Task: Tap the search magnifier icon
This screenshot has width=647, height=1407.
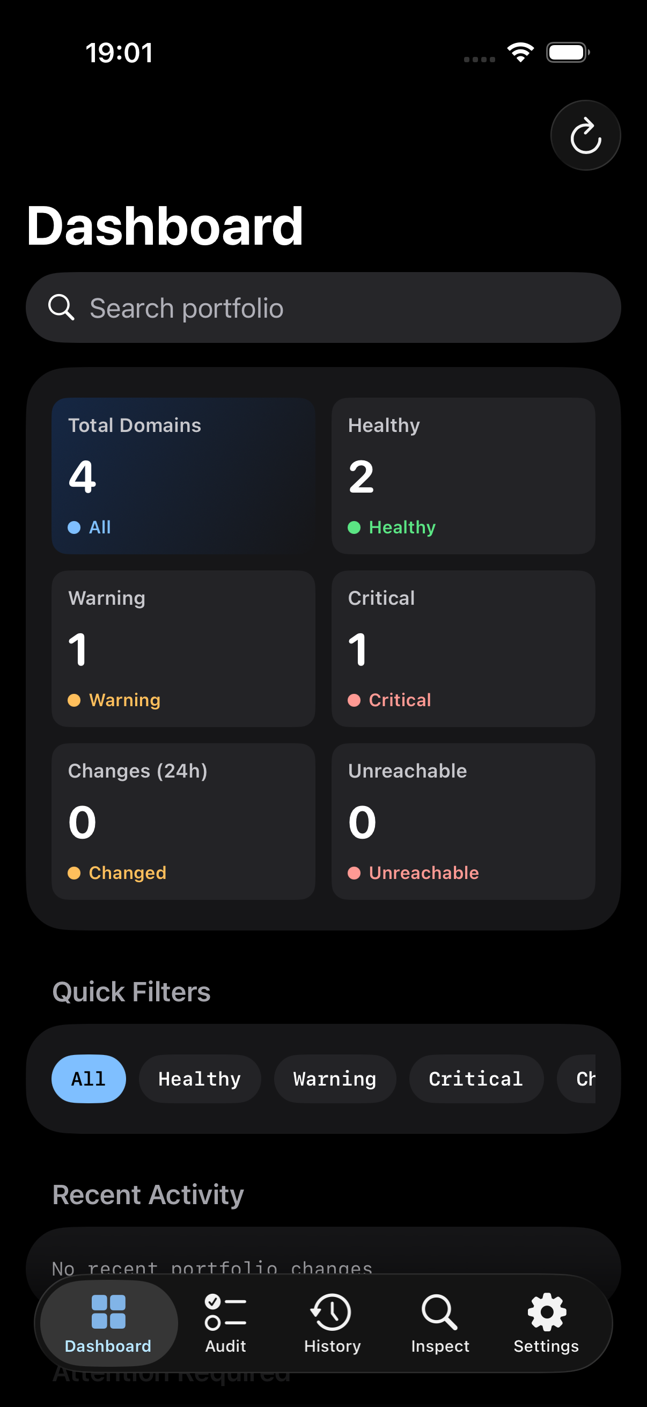Action: coord(61,307)
